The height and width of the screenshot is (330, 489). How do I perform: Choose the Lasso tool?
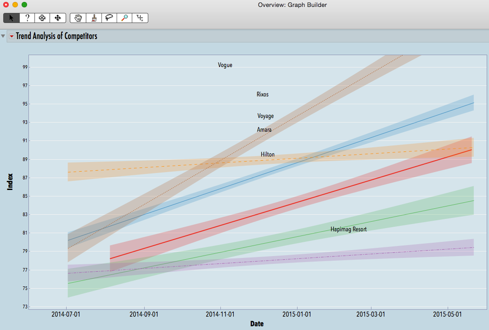point(109,18)
